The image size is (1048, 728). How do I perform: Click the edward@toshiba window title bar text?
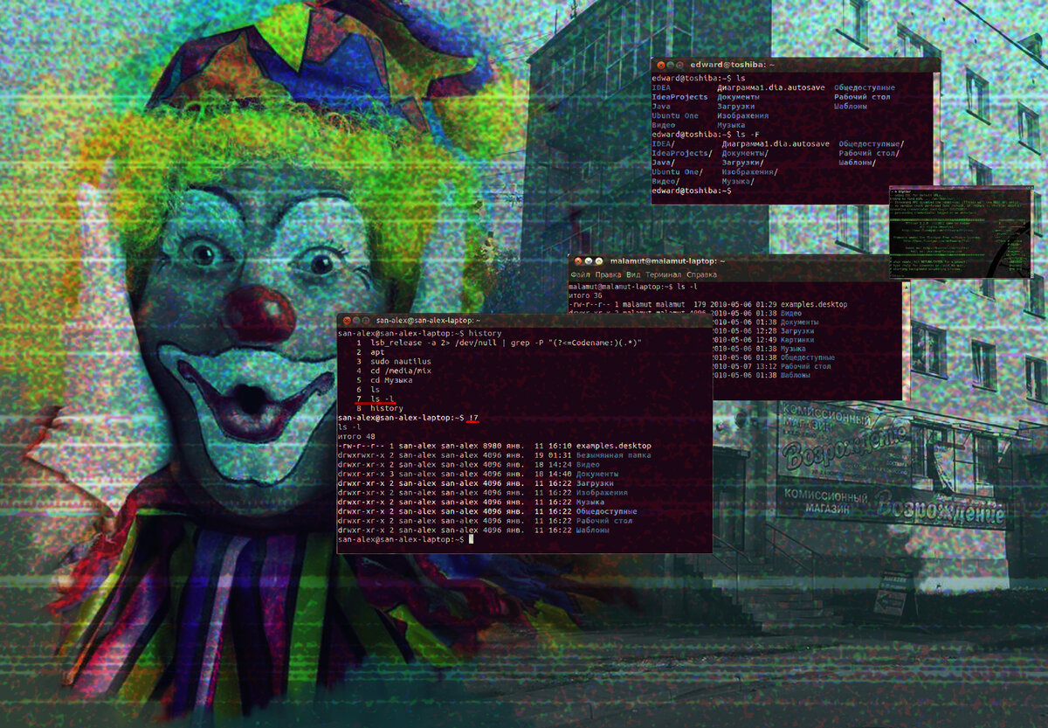732,65
